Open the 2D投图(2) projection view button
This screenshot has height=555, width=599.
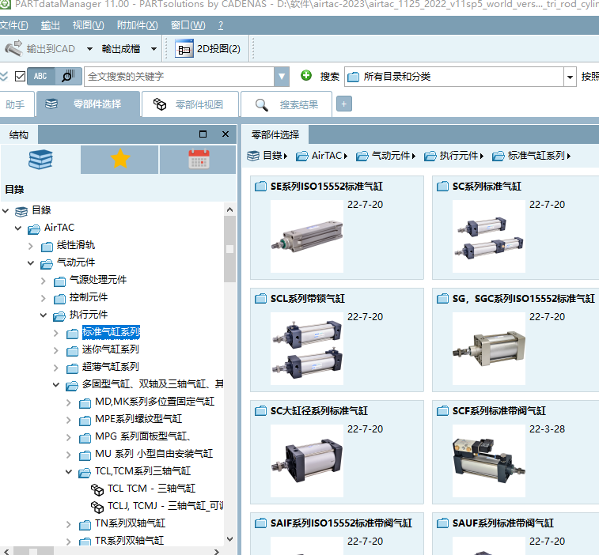207,48
